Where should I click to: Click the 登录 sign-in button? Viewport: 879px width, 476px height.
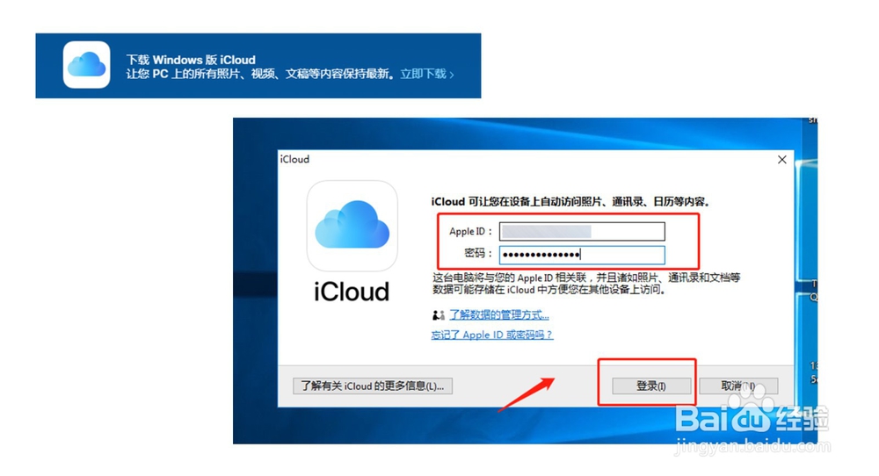pos(650,386)
